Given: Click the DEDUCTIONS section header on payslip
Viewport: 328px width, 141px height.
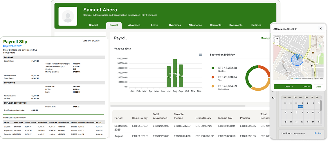Looking at the screenshot, I should (x=54, y=83).
